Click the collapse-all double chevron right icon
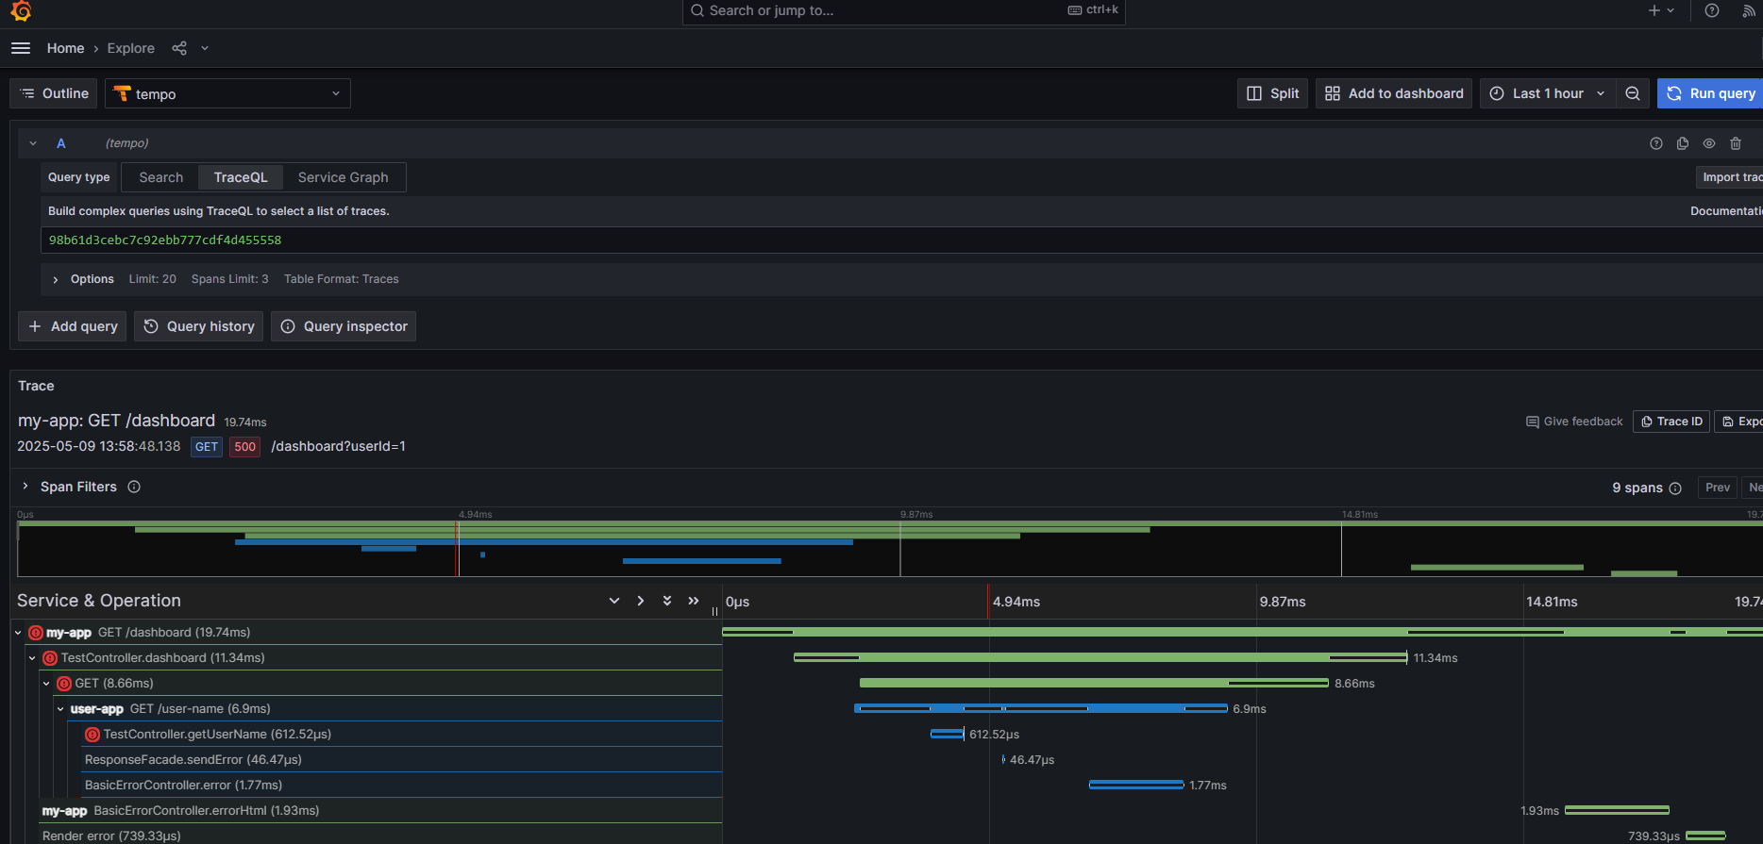Viewport: 1763px width, 844px height. pyautogui.click(x=694, y=601)
